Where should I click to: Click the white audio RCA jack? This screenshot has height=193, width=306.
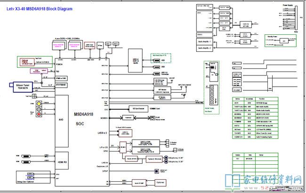(x=39, y=109)
